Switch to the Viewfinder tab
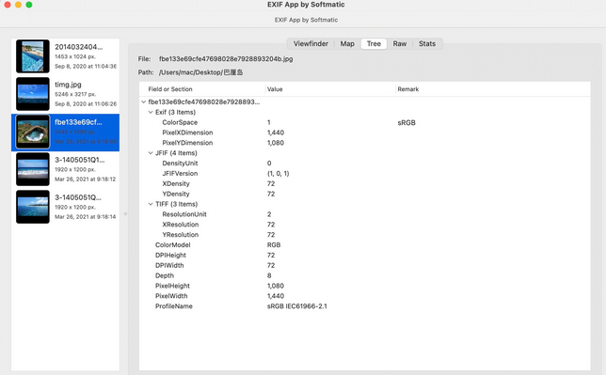The width and height of the screenshot is (606, 375). coord(311,43)
